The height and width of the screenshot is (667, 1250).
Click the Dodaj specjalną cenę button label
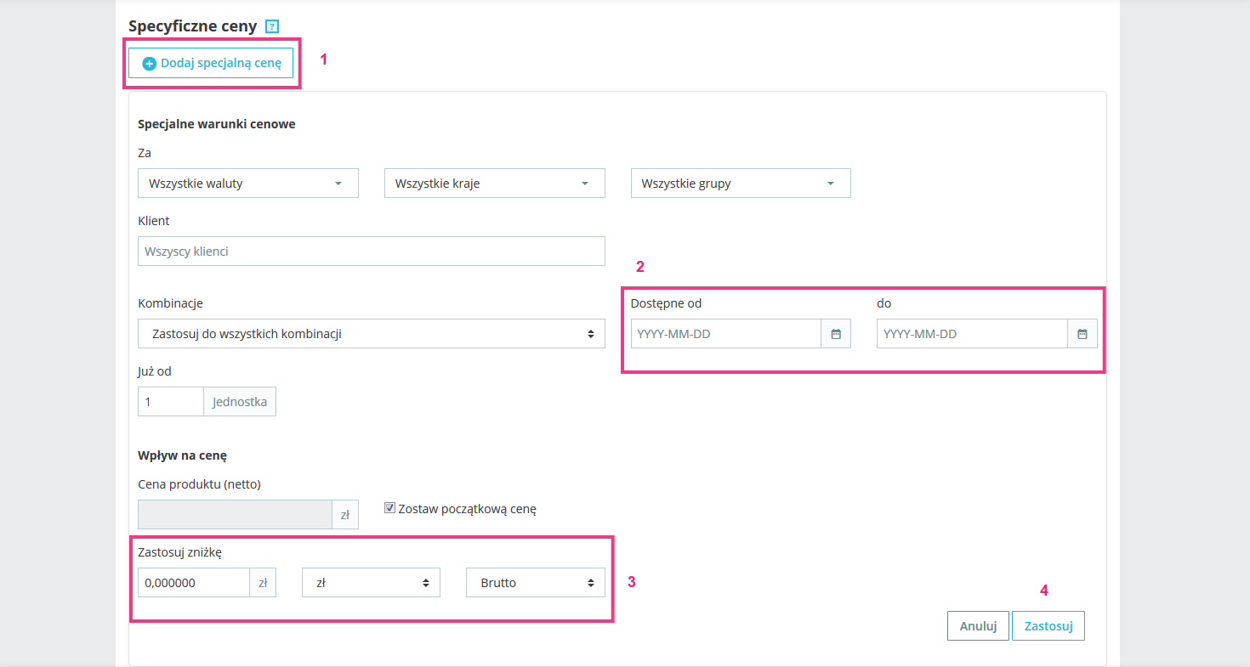220,64
